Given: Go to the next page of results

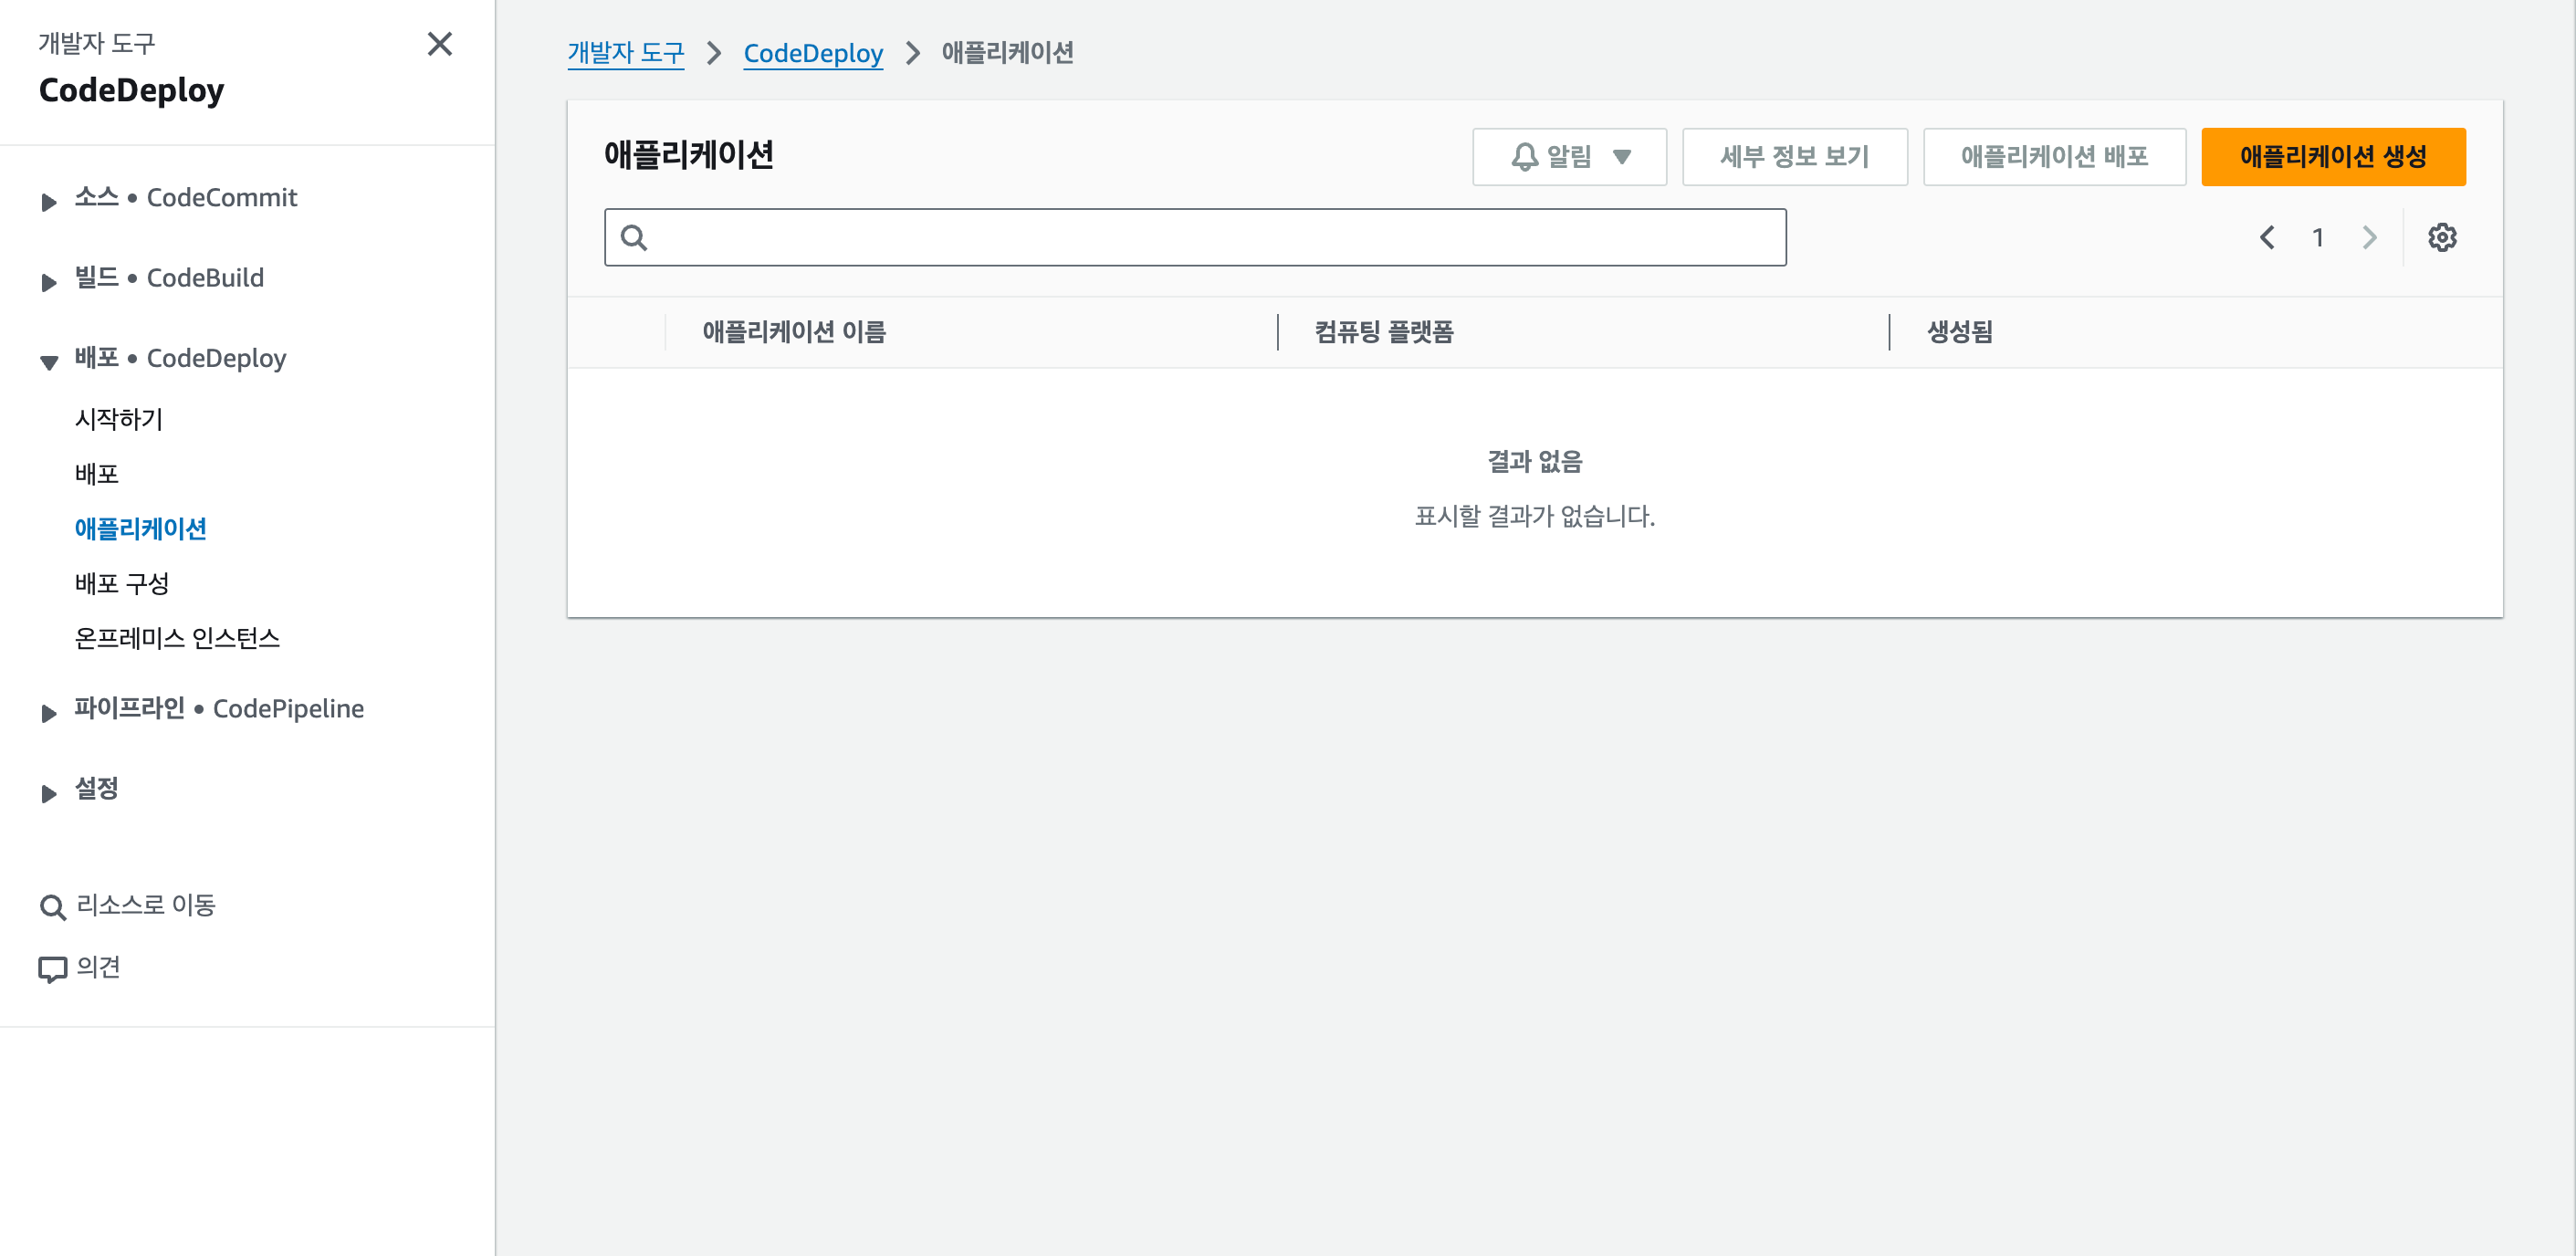Looking at the screenshot, I should coord(2368,237).
